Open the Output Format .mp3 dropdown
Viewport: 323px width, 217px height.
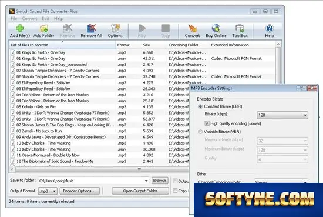tap(48, 191)
